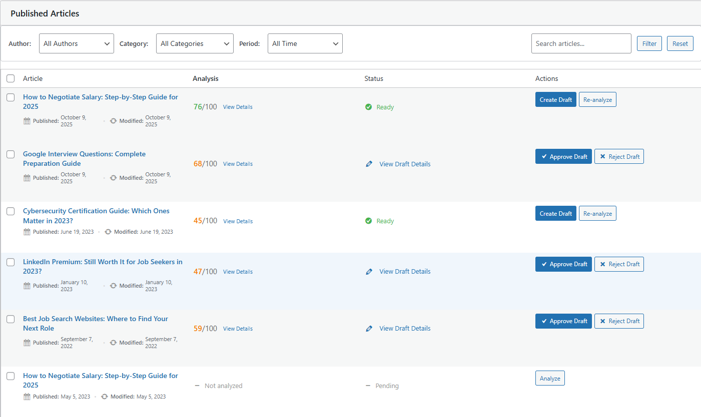Click the pencil icon in LinkedIn Premium status

point(369,272)
